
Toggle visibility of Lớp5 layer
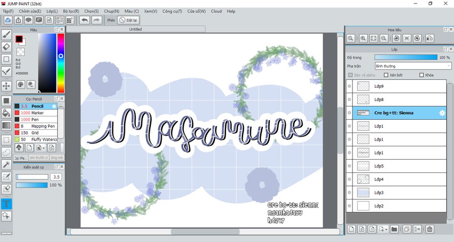click(x=349, y=166)
